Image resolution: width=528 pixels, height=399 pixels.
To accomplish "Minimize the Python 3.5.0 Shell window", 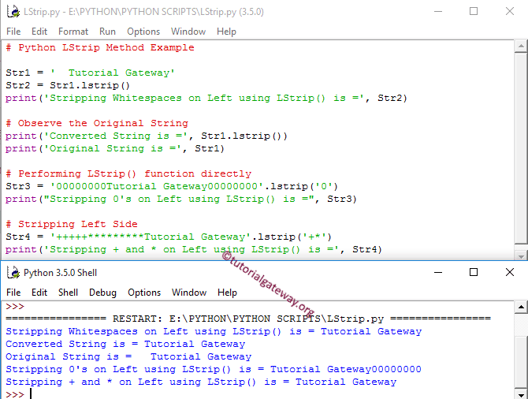I will (438, 272).
